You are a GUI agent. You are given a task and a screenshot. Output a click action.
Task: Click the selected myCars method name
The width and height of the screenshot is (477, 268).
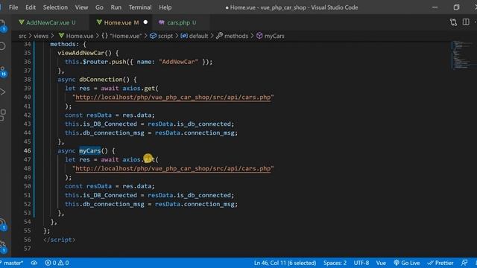coord(89,150)
